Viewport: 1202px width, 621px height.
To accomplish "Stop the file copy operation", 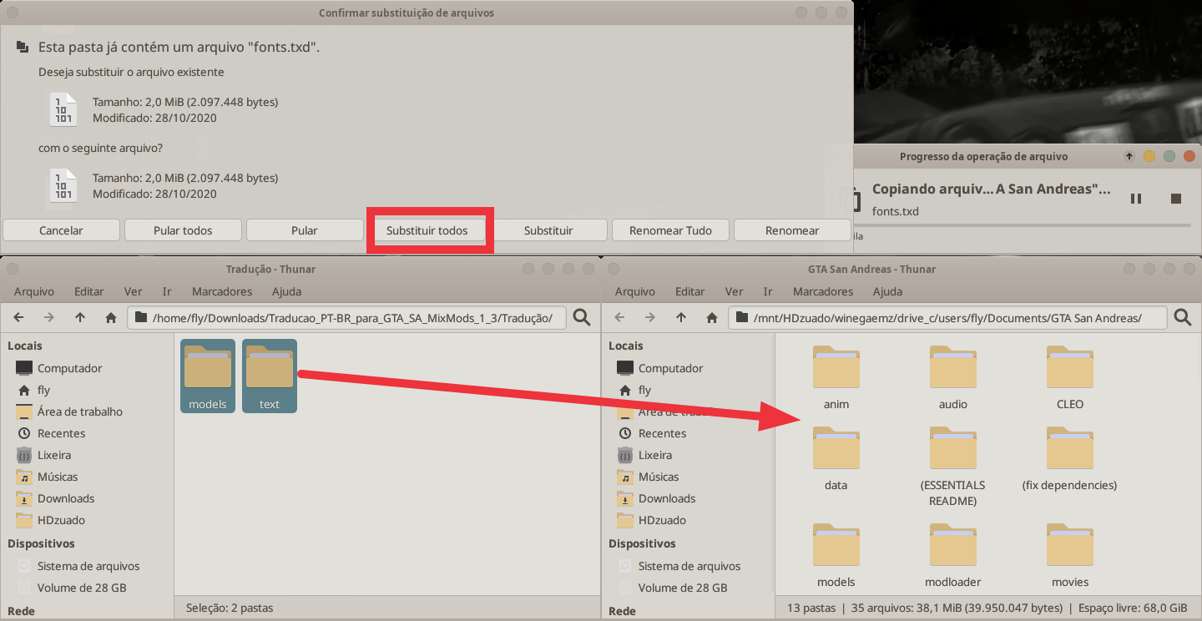I will point(1176,199).
